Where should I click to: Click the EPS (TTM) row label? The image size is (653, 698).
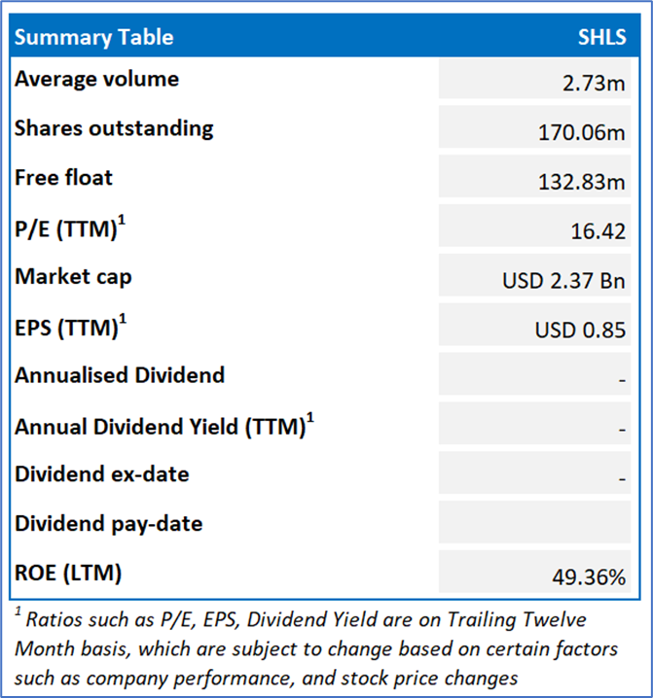72,327
